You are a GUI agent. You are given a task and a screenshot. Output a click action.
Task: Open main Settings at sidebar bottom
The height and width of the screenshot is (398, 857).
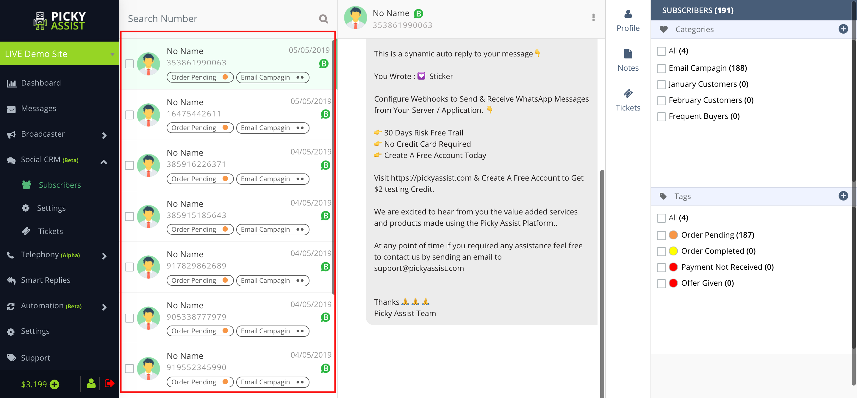[35, 331]
